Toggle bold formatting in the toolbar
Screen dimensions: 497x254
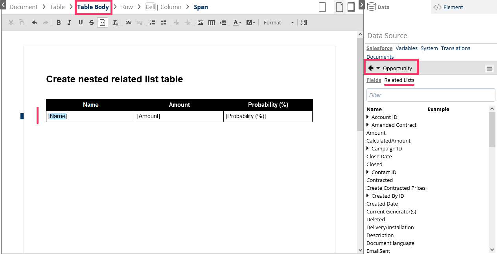coord(59,23)
